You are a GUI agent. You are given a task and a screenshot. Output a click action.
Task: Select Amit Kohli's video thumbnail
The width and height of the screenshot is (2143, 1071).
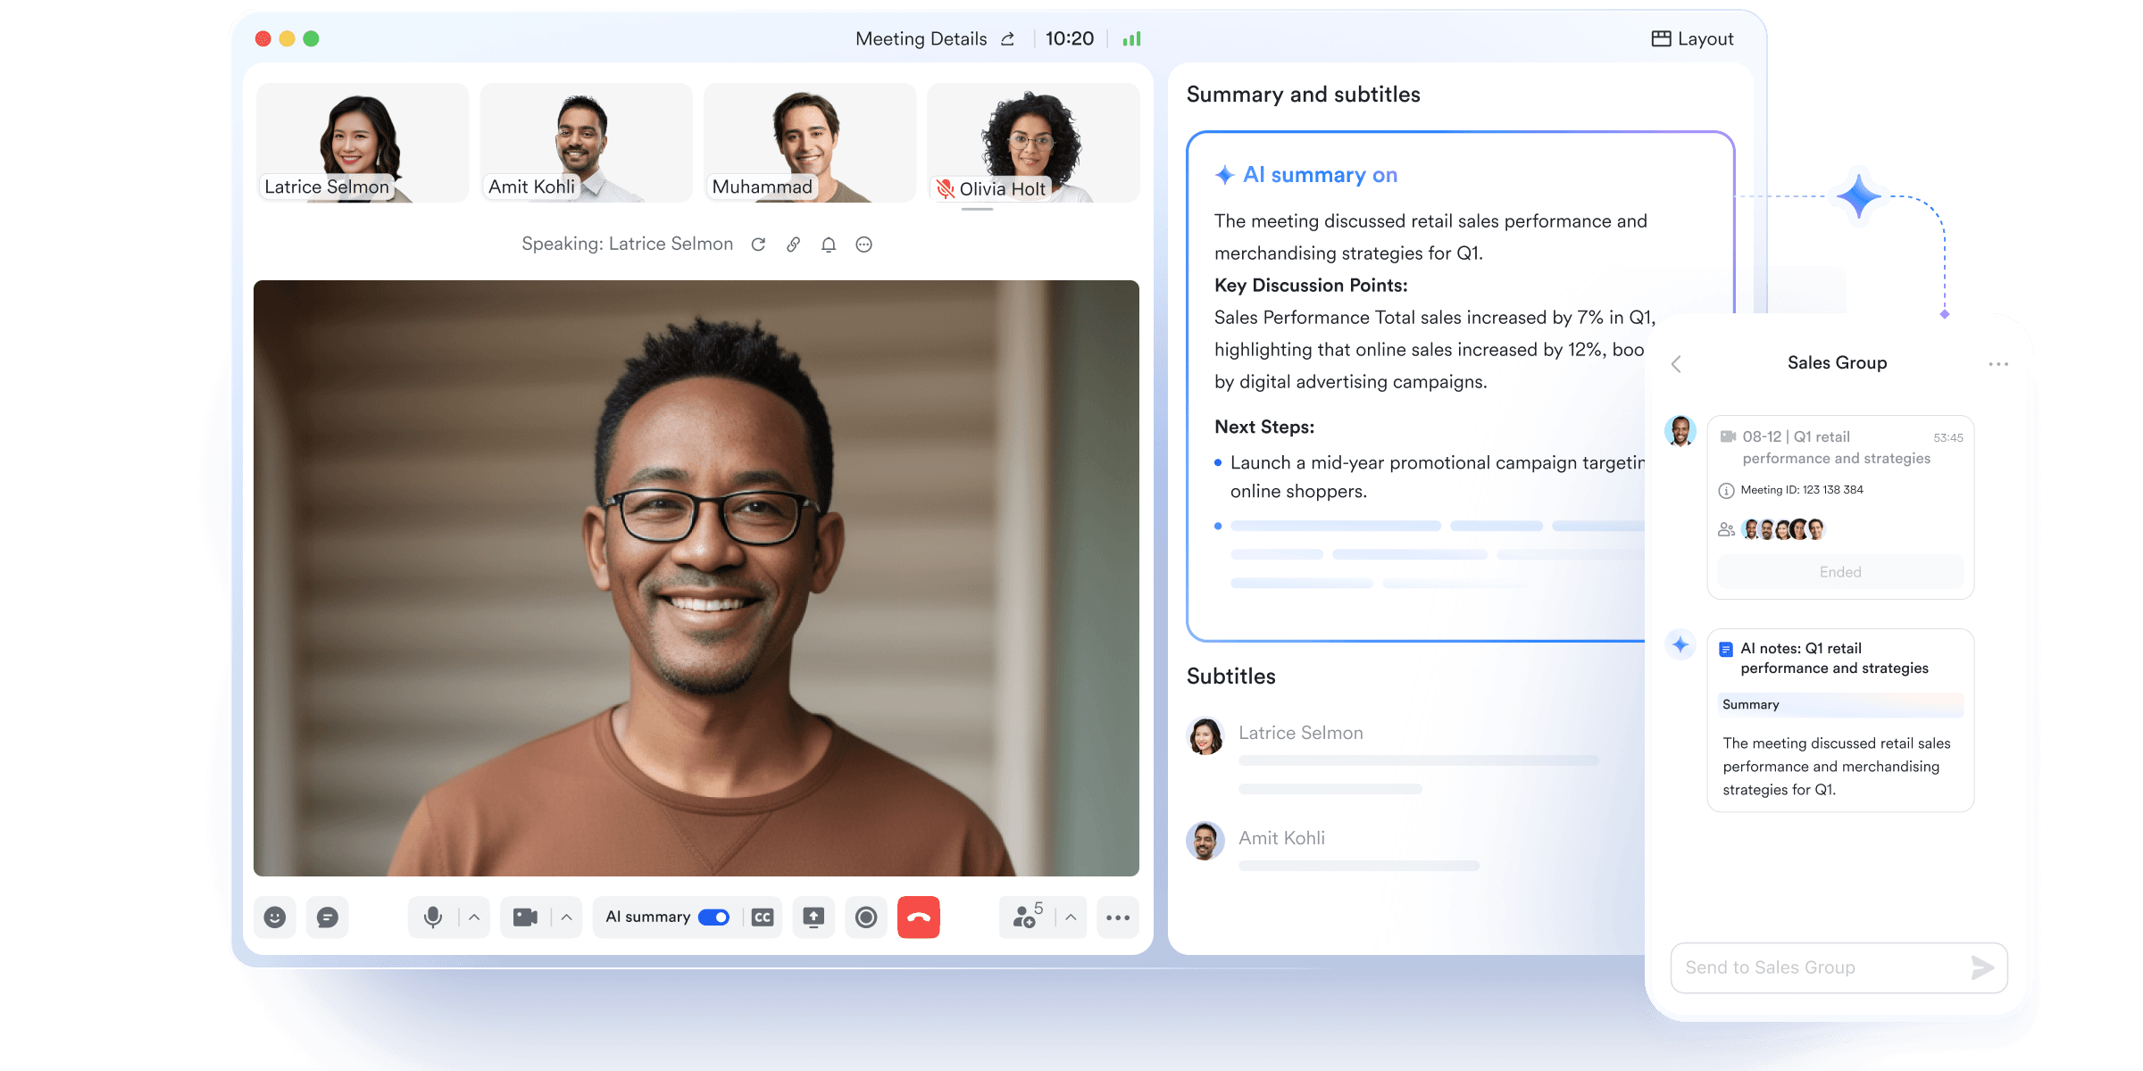point(586,143)
